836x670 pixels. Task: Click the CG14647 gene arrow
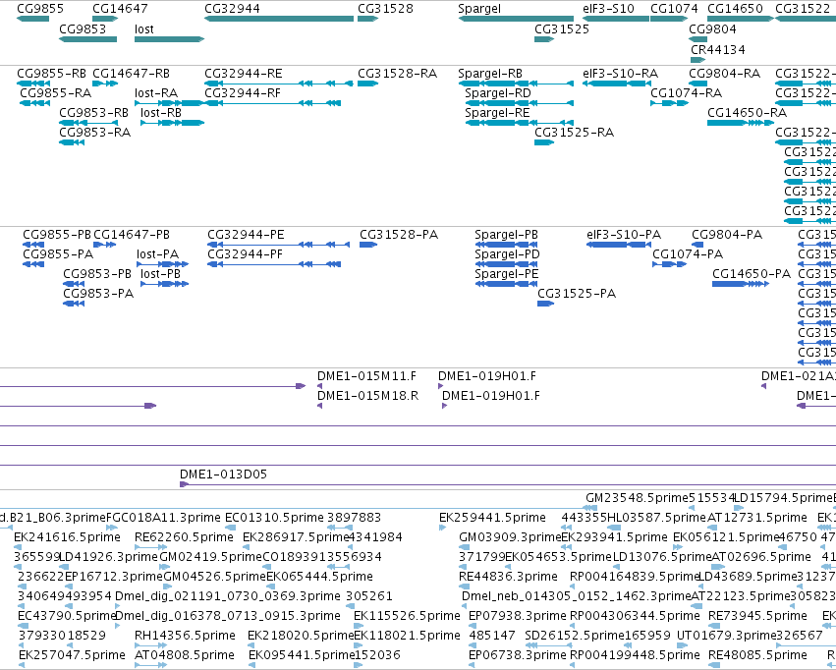click(x=105, y=19)
